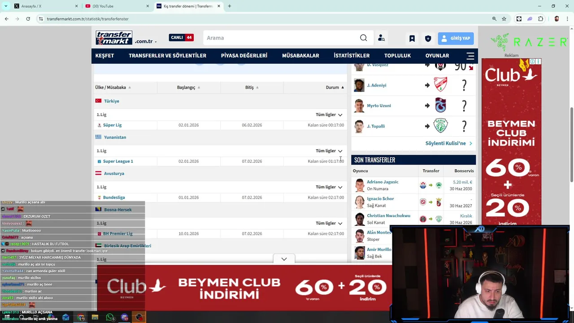Open J. Adeniyi rumor link

coord(376,85)
